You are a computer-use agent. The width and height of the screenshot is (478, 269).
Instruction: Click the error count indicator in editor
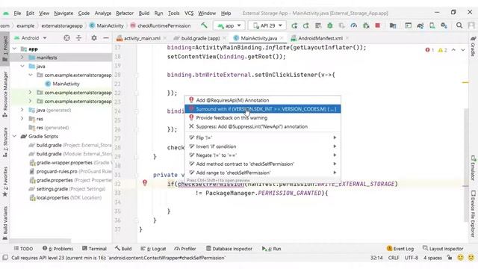point(429,50)
